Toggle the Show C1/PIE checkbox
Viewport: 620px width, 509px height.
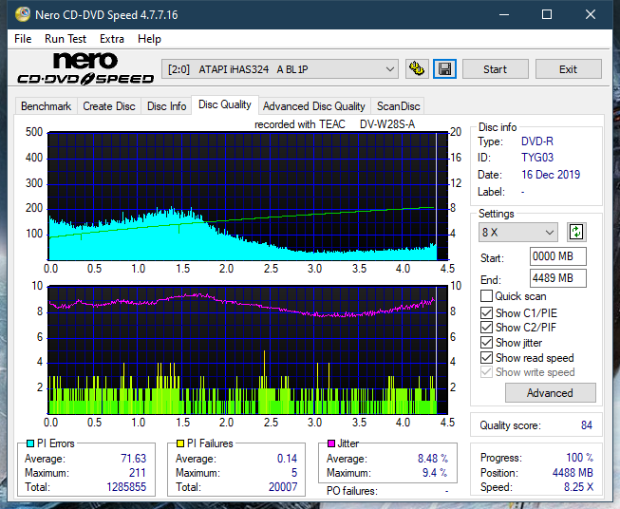(486, 312)
